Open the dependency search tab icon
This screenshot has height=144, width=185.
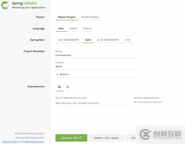pos(60,87)
